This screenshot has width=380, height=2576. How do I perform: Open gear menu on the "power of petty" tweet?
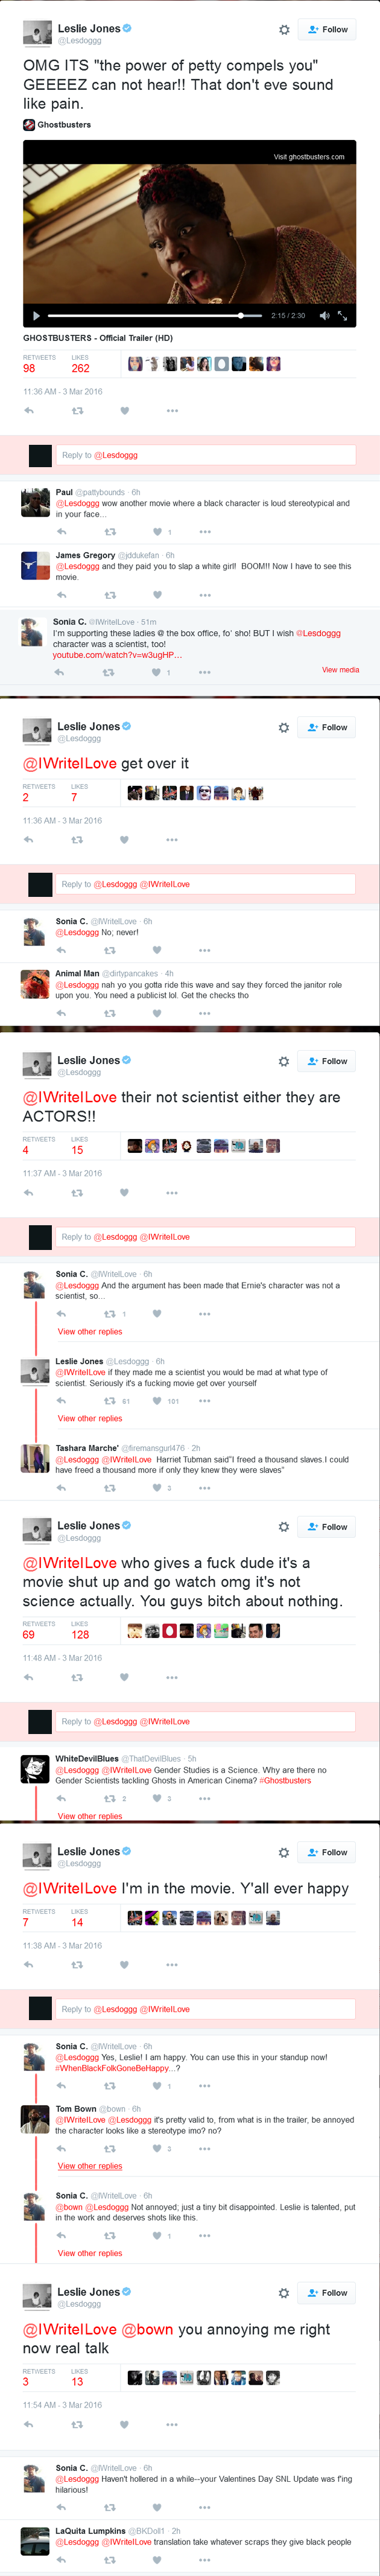click(284, 30)
